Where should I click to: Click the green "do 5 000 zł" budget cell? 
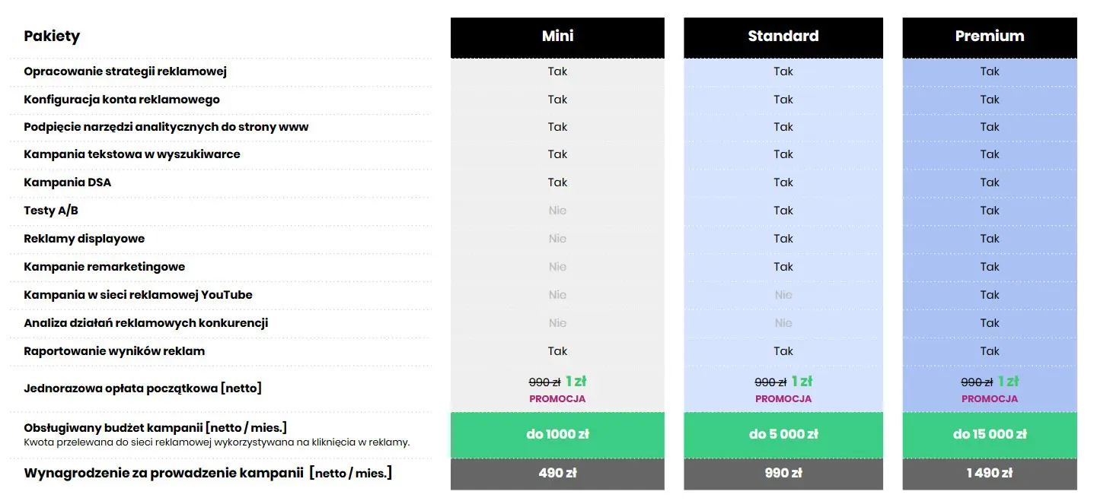783,435
